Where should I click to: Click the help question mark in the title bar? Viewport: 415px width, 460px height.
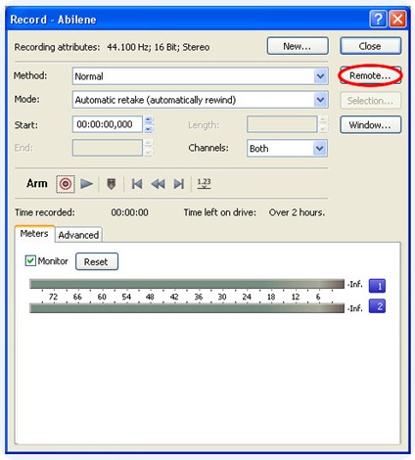coord(378,19)
